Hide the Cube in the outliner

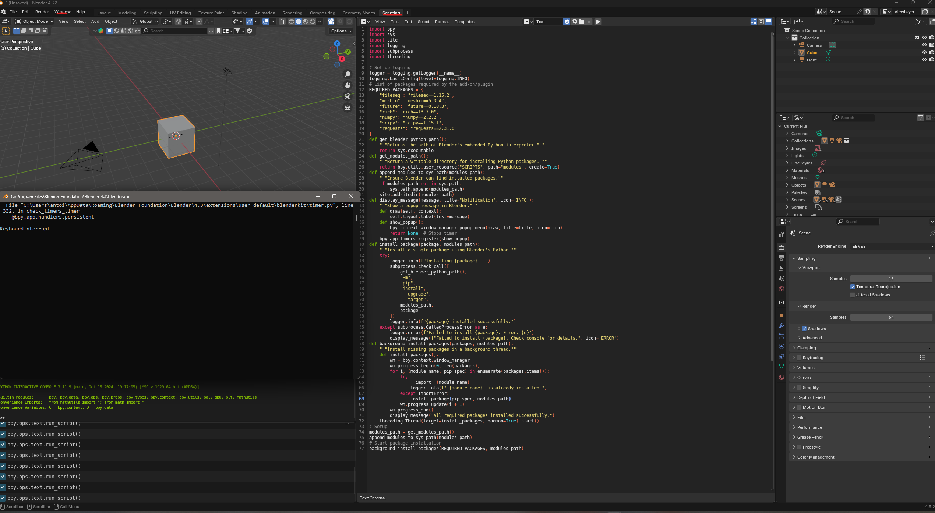(924, 52)
